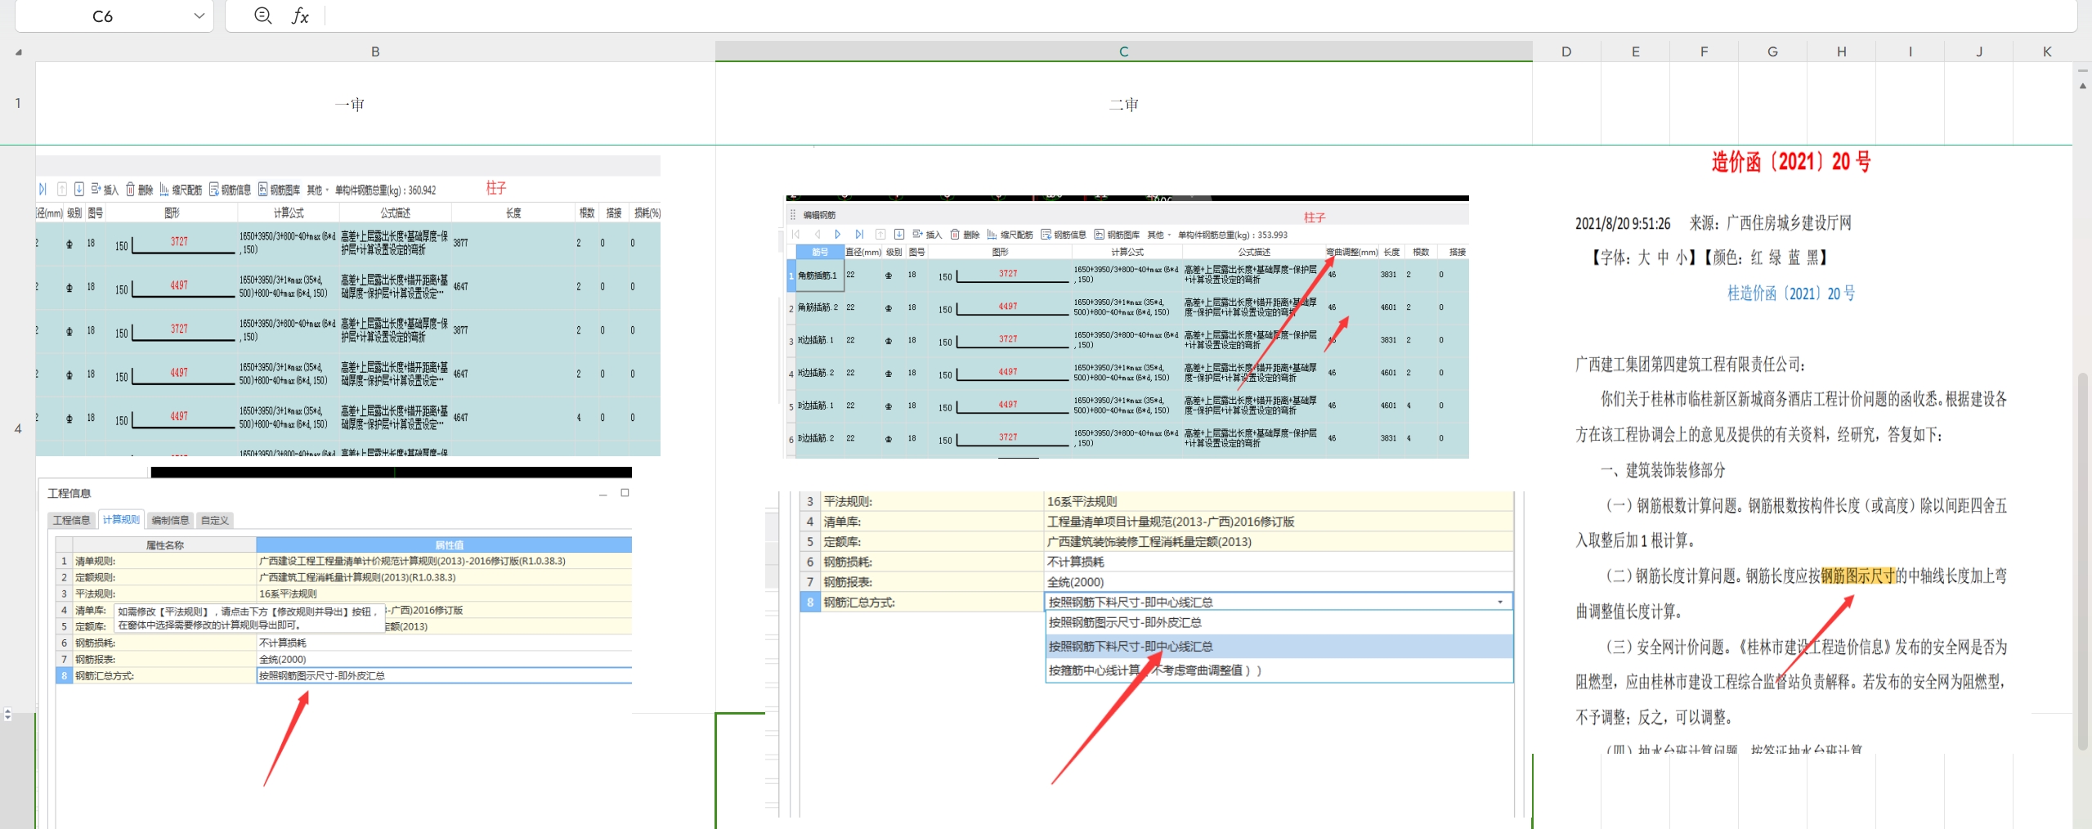Click move-down icon in 编辑钢筋 toolbar
Image resolution: width=2092 pixels, height=829 pixels.
click(898, 234)
